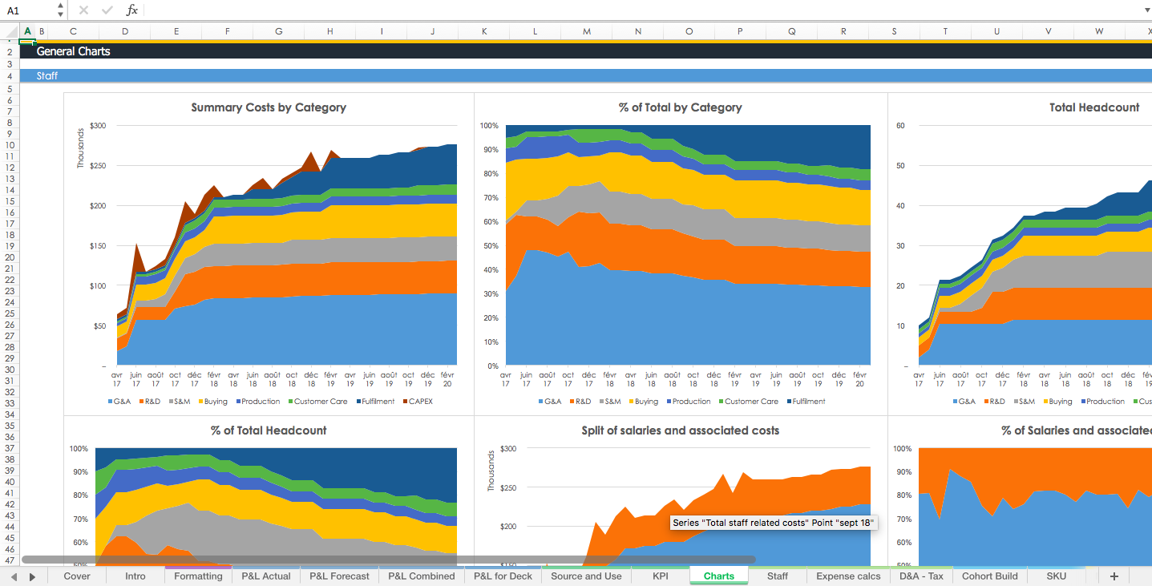1152x586 pixels.
Task: Select row 2 header
Action: coord(9,51)
